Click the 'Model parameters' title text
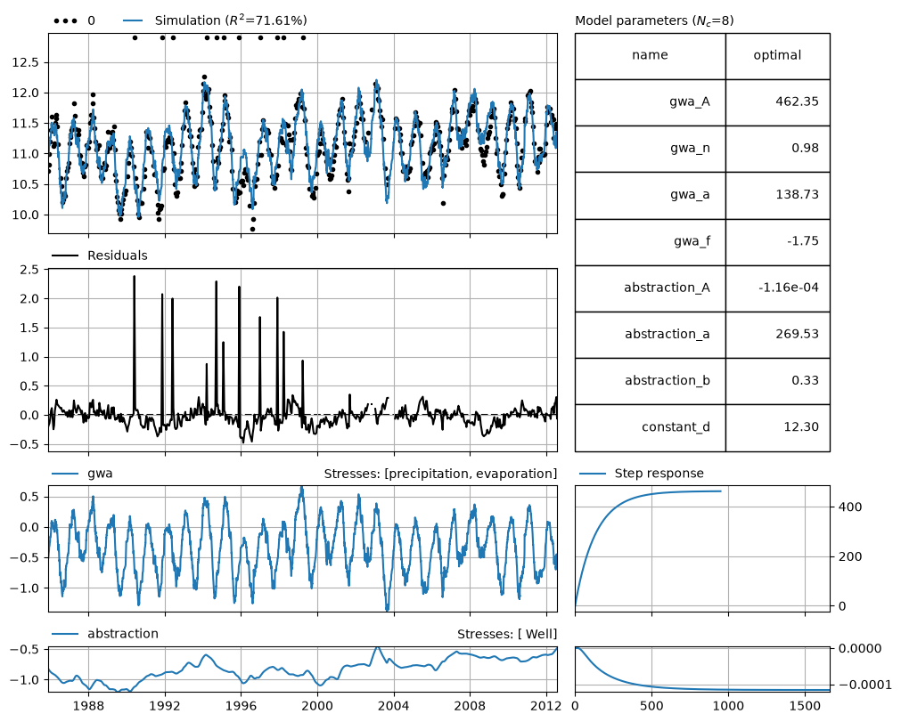The image size is (901, 722). click(x=654, y=20)
